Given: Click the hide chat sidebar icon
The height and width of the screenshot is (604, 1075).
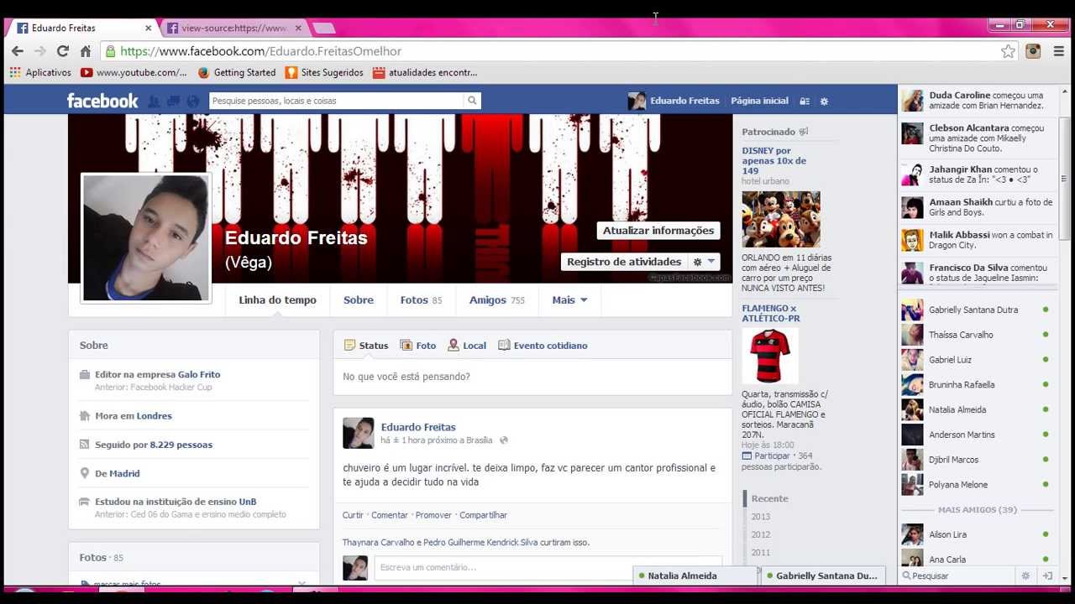Looking at the screenshot, I should (x=1047, y=575).
